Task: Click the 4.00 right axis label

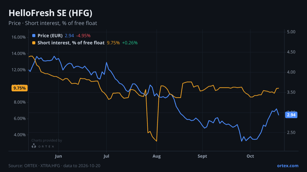Action: point(291,72)
